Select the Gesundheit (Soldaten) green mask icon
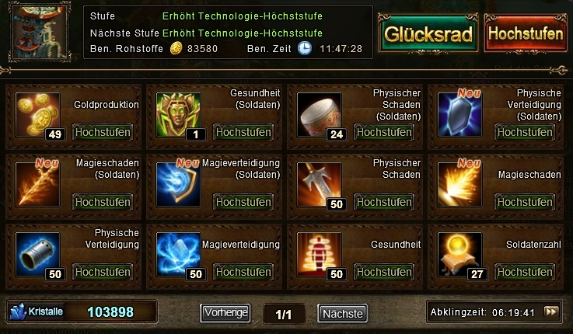Screen dimensions: 573x334 (x=178, y=114)
